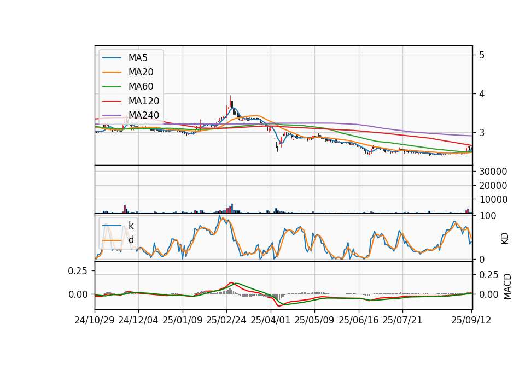Click the 24/12/04 date label
The image size is (525, 377).
[x=138, y=320]
